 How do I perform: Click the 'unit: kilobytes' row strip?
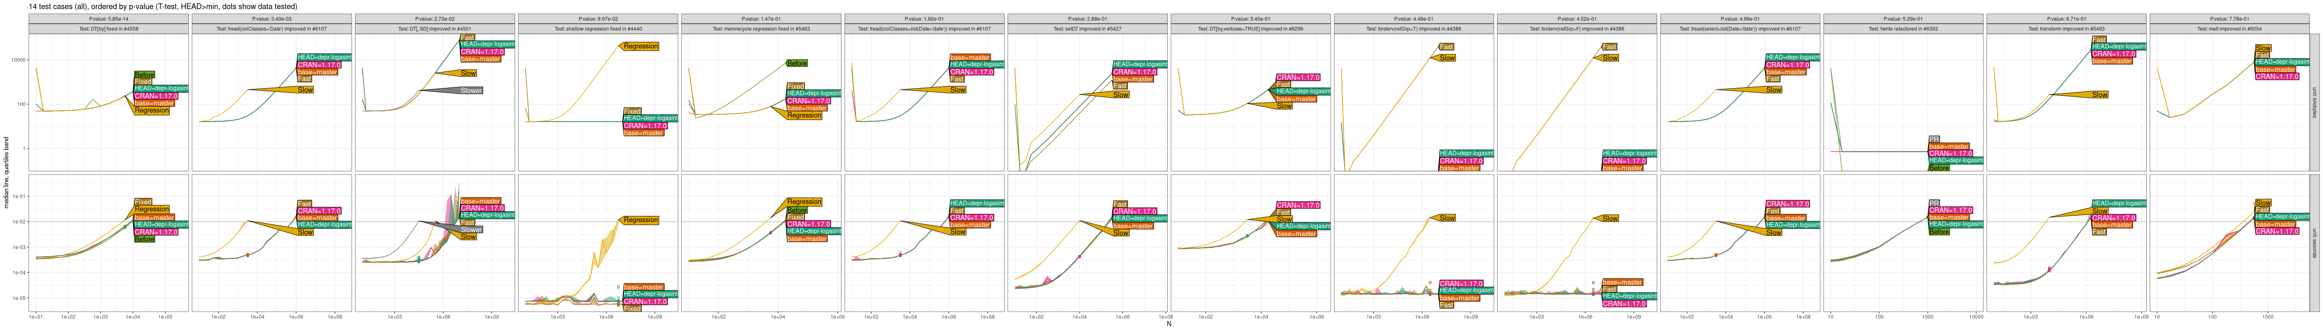[2314, 103]
